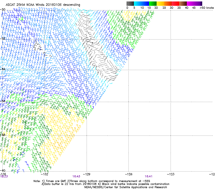Viewport: 215px width, 189px height.
Task: Click the 'Note: 1) Times are GMT' line
Action: [x=92, y=181]
